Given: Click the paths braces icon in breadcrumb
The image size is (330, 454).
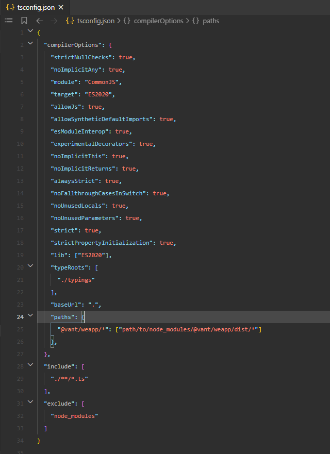Looking at the screenshot, I should click(195, 21).
